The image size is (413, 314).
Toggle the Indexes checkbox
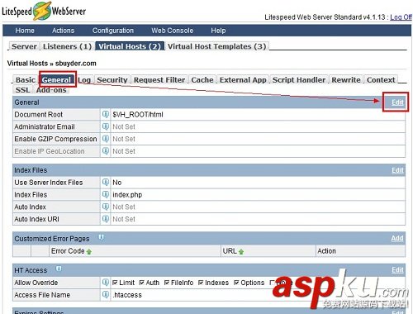[201, 283]
